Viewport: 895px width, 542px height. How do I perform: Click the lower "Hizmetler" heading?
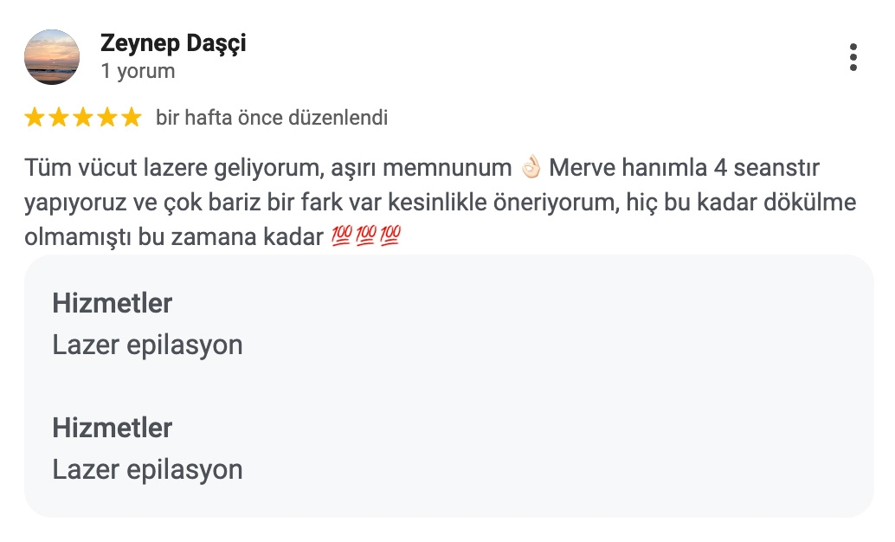[113, 428]
